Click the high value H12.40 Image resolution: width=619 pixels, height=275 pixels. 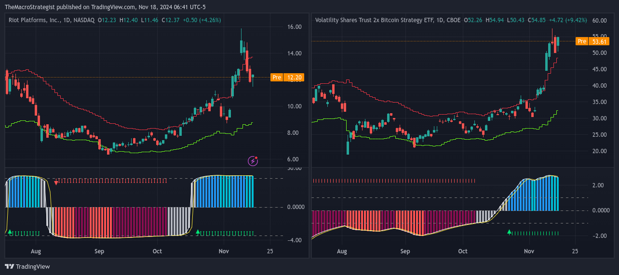[x=129, y=20]
